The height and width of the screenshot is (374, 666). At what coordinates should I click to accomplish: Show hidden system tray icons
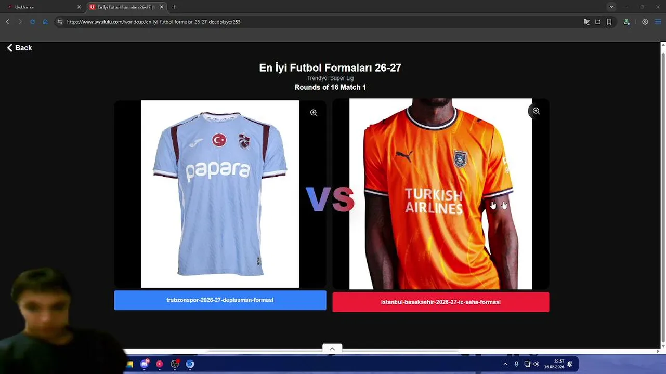[x=505, y=364]
